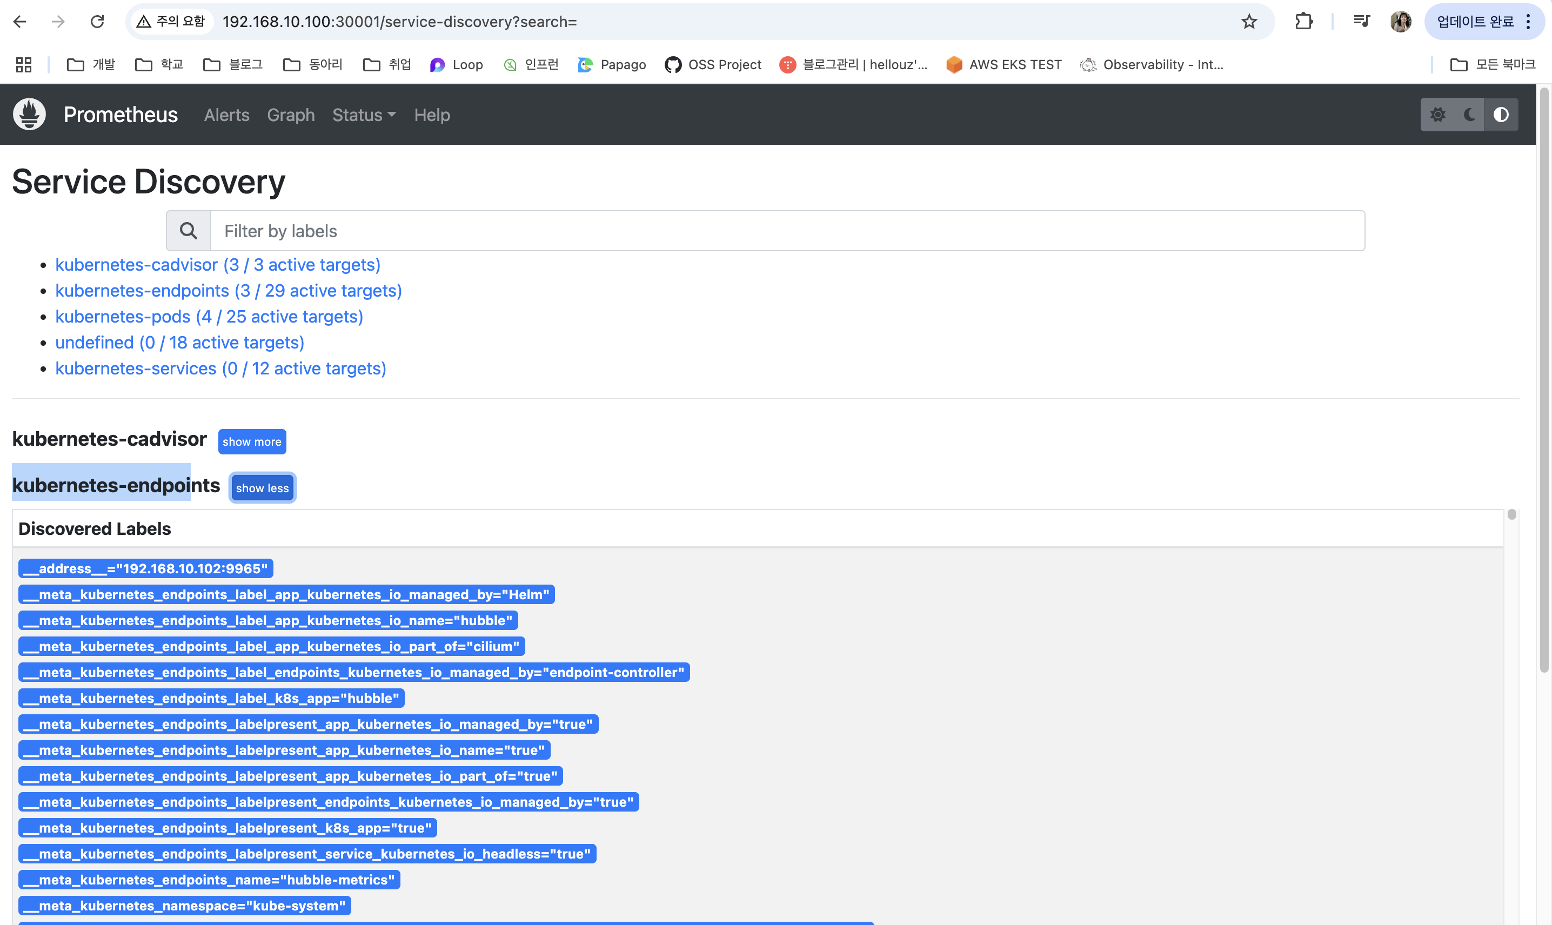Image resolution: width=1552 pixels, height=925 pixels.
Task: Click the browser back arrow
Action: click(x=20, y=22)
